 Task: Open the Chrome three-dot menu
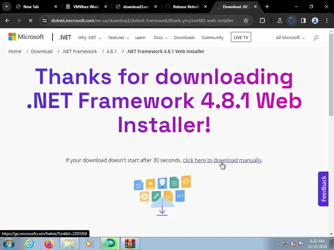coord(327,21)
